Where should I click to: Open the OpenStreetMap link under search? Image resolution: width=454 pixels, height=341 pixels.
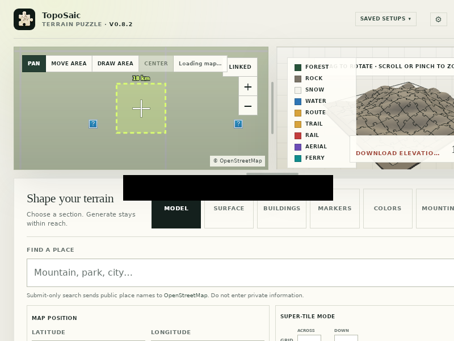(186, 295)
